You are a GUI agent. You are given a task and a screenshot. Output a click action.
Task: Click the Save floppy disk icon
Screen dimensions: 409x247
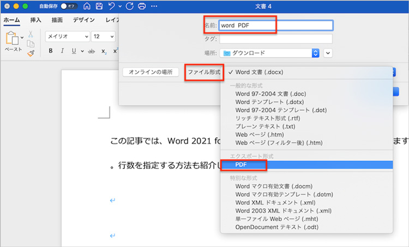pyautogui.click(x=100, y=7)
